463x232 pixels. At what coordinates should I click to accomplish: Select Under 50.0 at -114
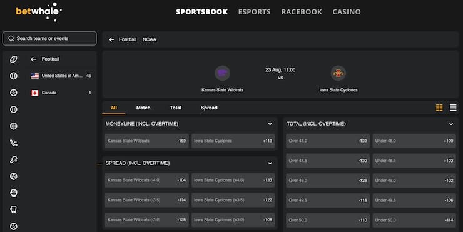[x=414, y=220]
